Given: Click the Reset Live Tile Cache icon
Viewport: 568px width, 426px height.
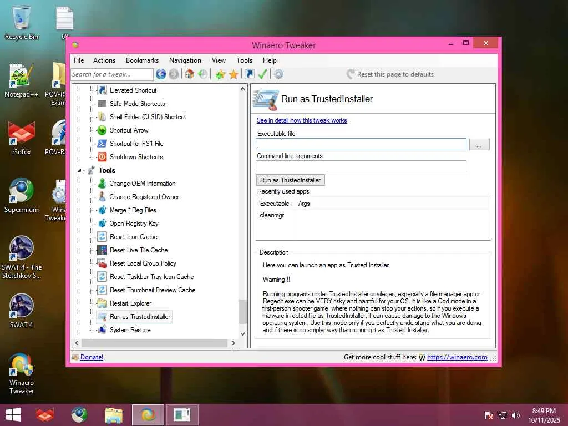Looking at the screenshot, I should tap(102, 250).
